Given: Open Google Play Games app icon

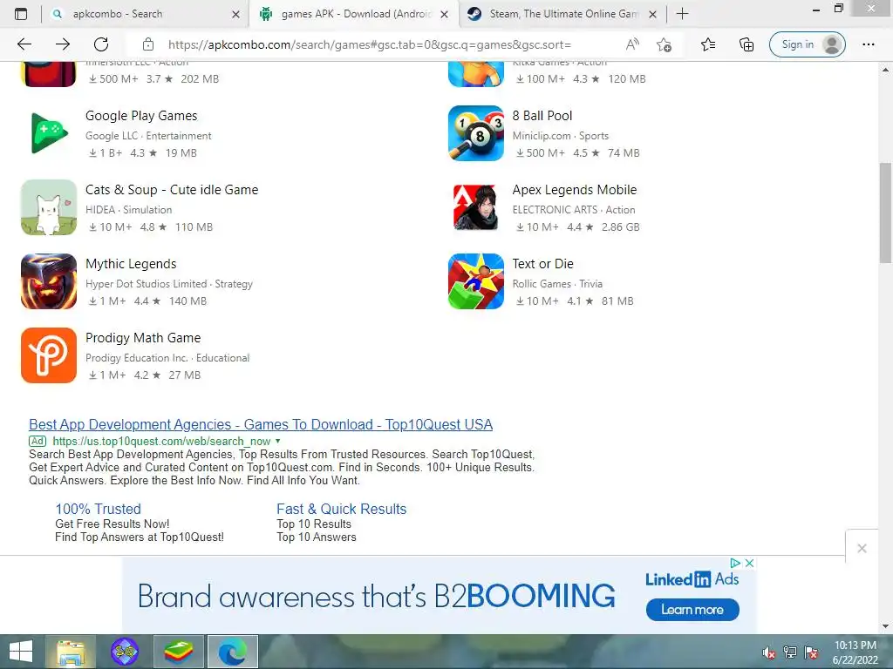Looking at the screenshot, I should coord(49,133).
